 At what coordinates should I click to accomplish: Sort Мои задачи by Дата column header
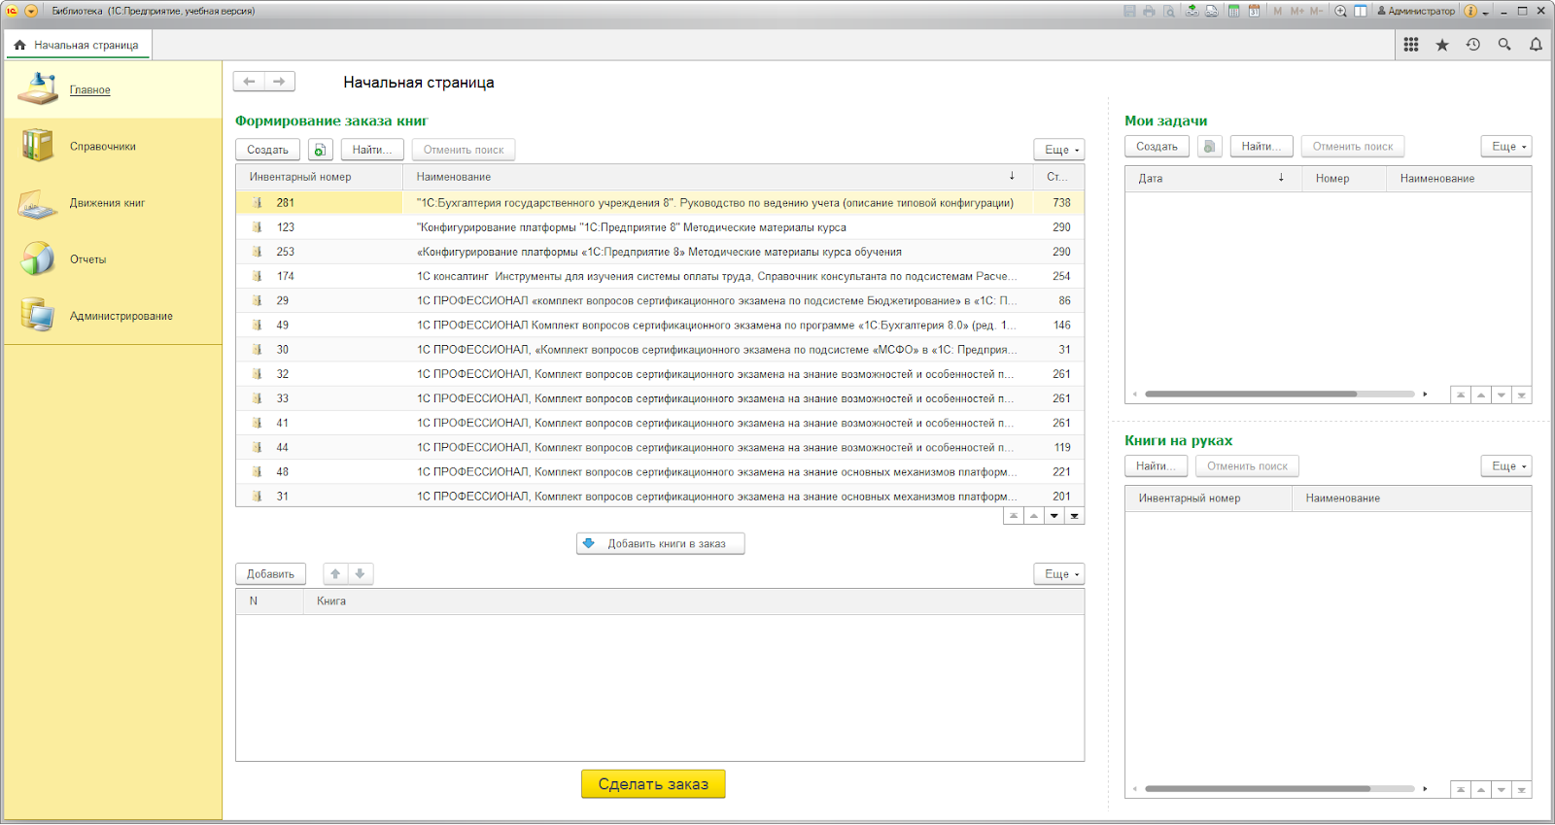(1213, 179)
